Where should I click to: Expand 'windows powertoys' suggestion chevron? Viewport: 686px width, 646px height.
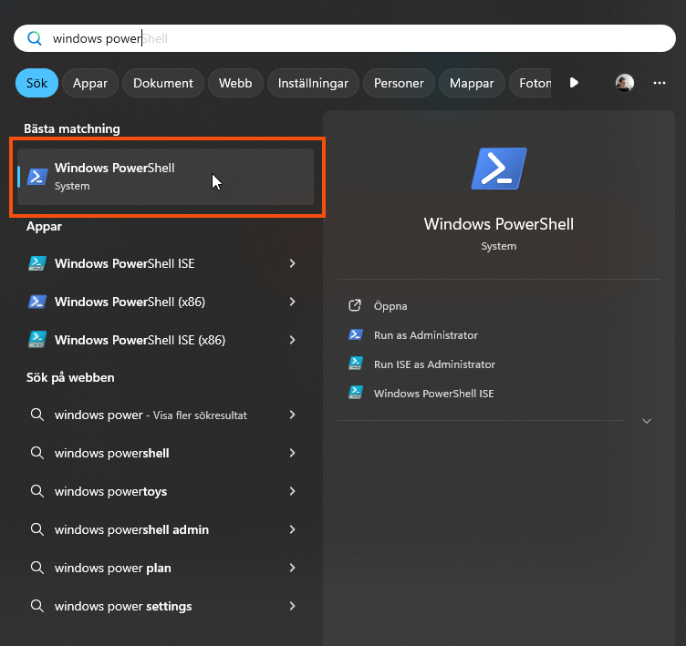click(292, 491)
